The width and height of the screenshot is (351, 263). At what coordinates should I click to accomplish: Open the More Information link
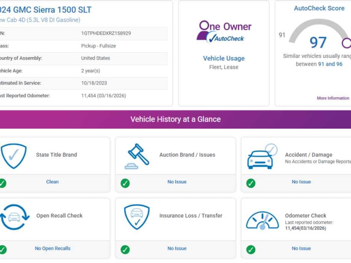coord(333,98)
